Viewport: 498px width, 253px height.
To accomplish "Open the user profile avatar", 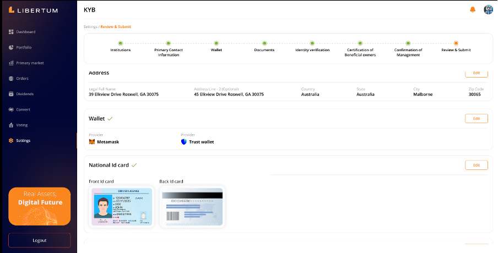I will coord(488,9).
